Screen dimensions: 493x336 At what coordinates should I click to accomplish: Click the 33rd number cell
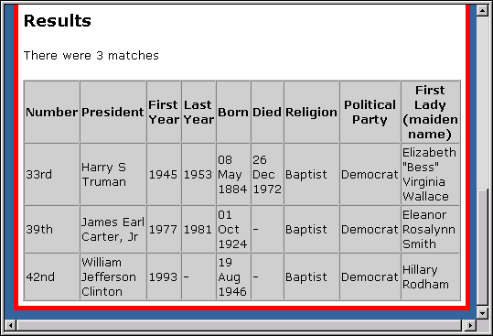[52, 174]
